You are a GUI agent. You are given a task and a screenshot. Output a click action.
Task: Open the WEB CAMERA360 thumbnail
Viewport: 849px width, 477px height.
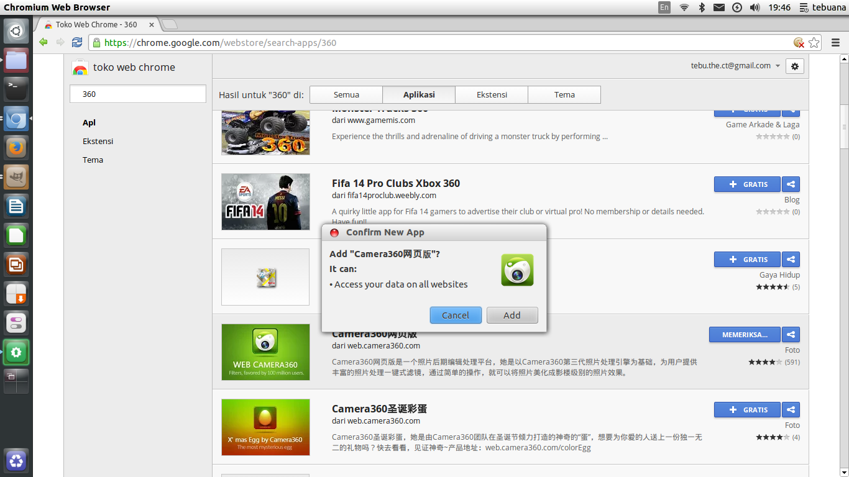pyautogui.click(x=265, y=352)
